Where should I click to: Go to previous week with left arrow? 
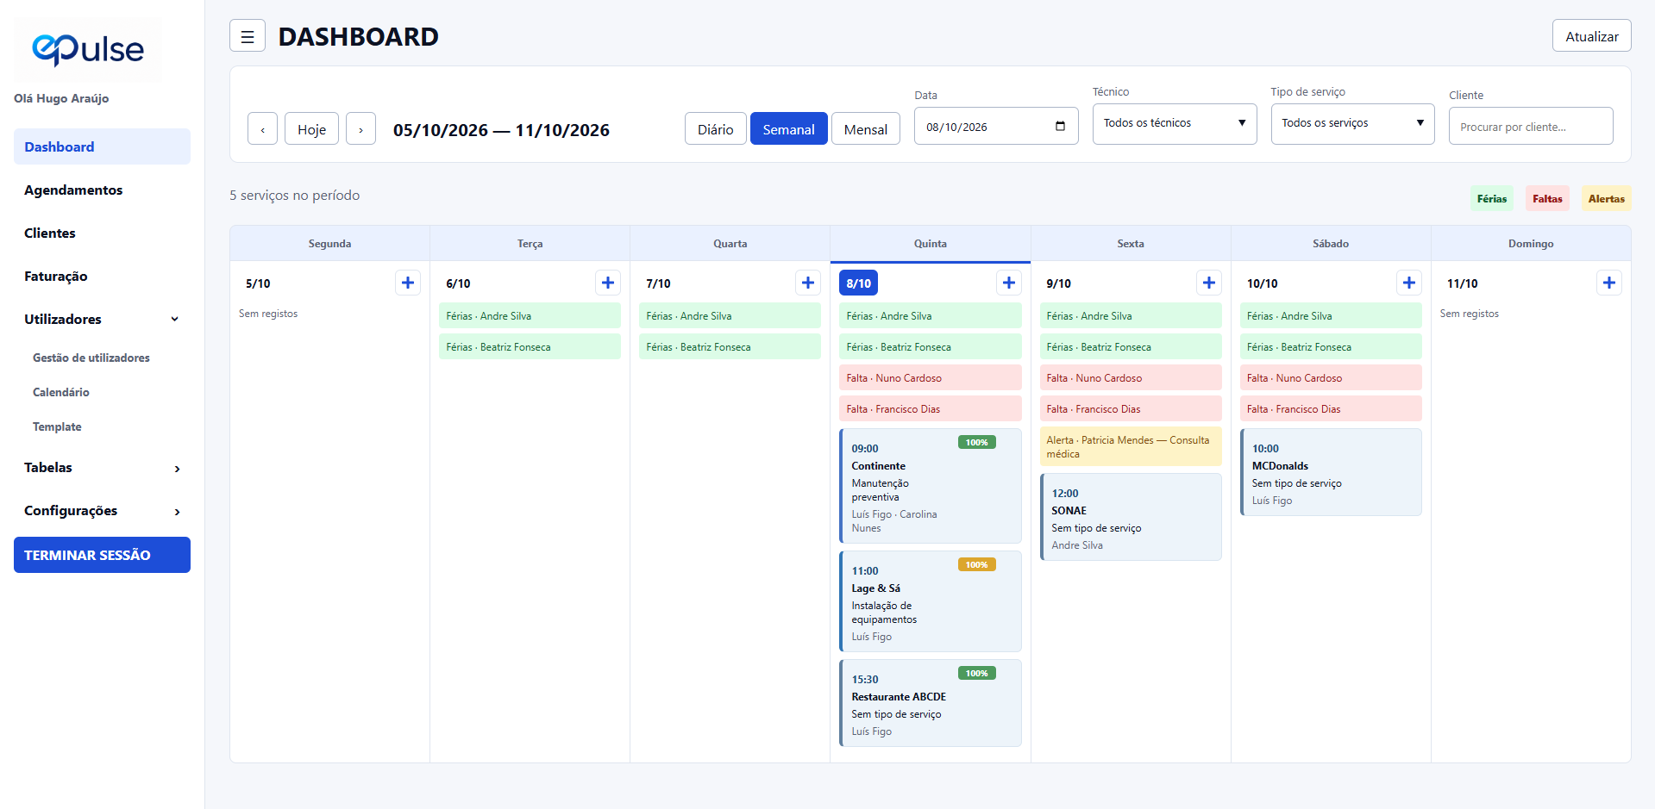262,129
